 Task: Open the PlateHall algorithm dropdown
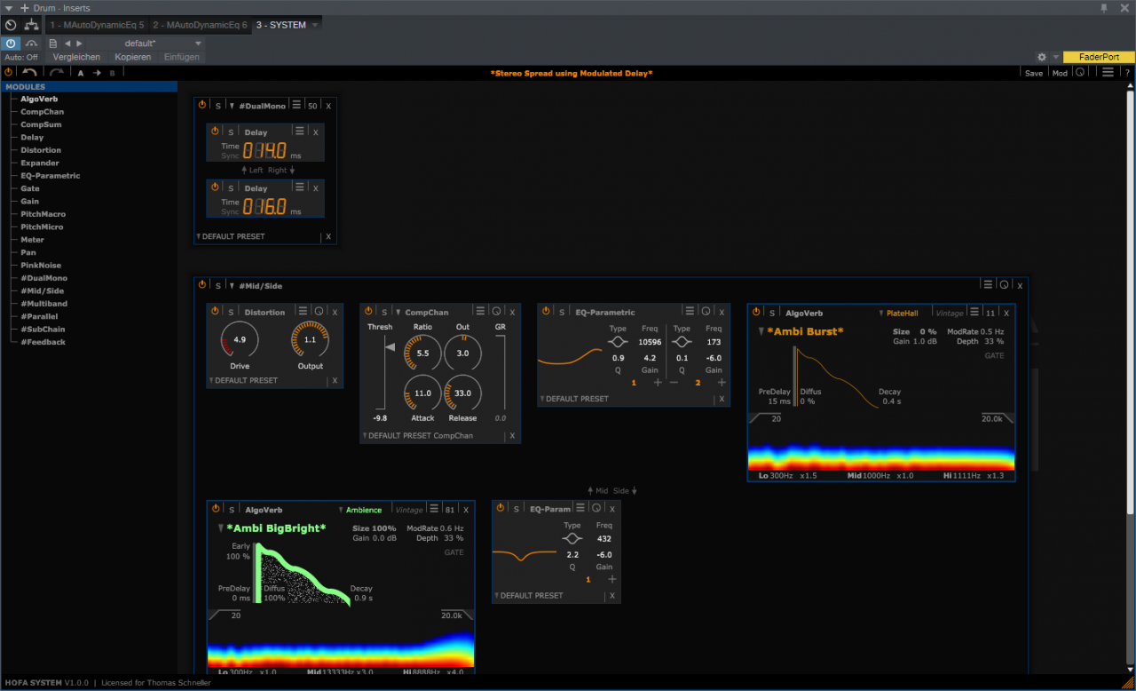pos(903,313)
